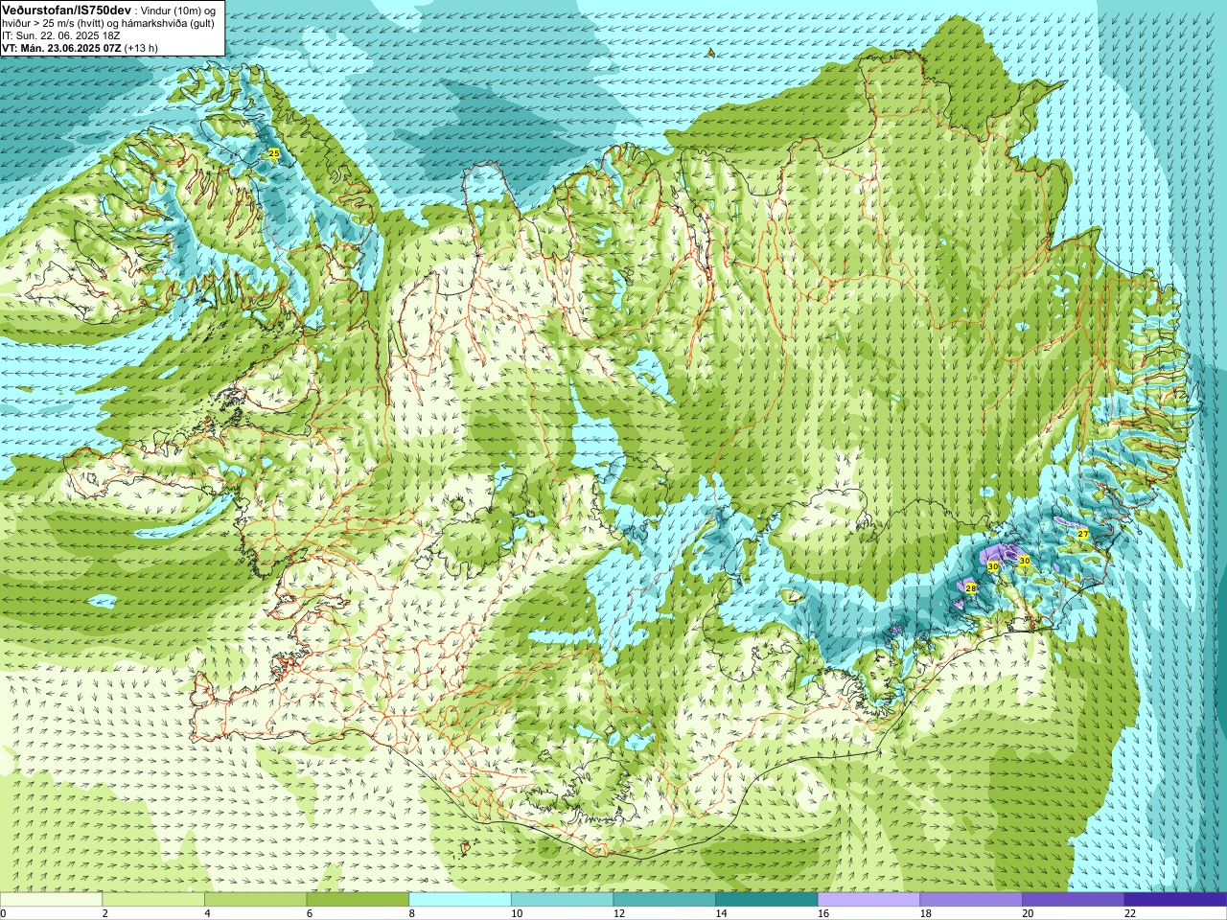1227x920 pixels.
Task: Click the '6' label on the color scale
Action: coord(310,913)
